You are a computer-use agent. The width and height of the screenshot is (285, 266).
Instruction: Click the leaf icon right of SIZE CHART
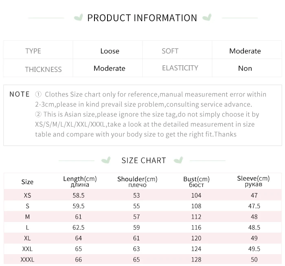point(178,160)
